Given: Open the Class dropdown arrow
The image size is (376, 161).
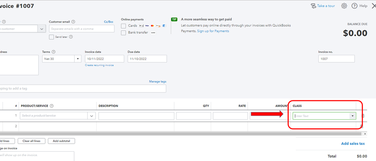Looking at the screenshot, I should (x=352, y=116).
